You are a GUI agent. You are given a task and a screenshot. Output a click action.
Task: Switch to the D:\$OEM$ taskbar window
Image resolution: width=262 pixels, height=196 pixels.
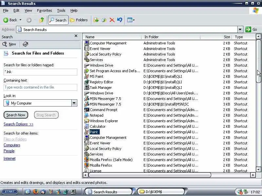click(161, 192)
